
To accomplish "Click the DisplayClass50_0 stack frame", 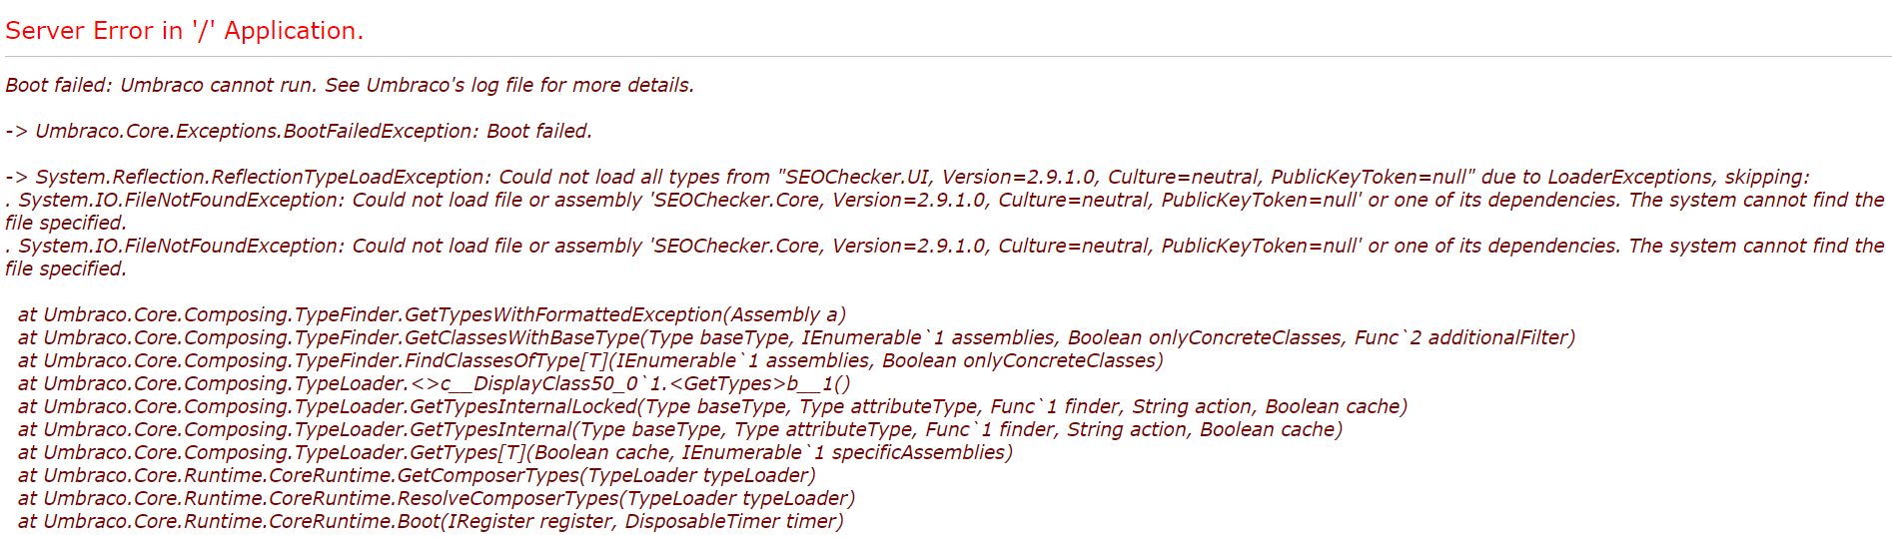I will point(435,383).
